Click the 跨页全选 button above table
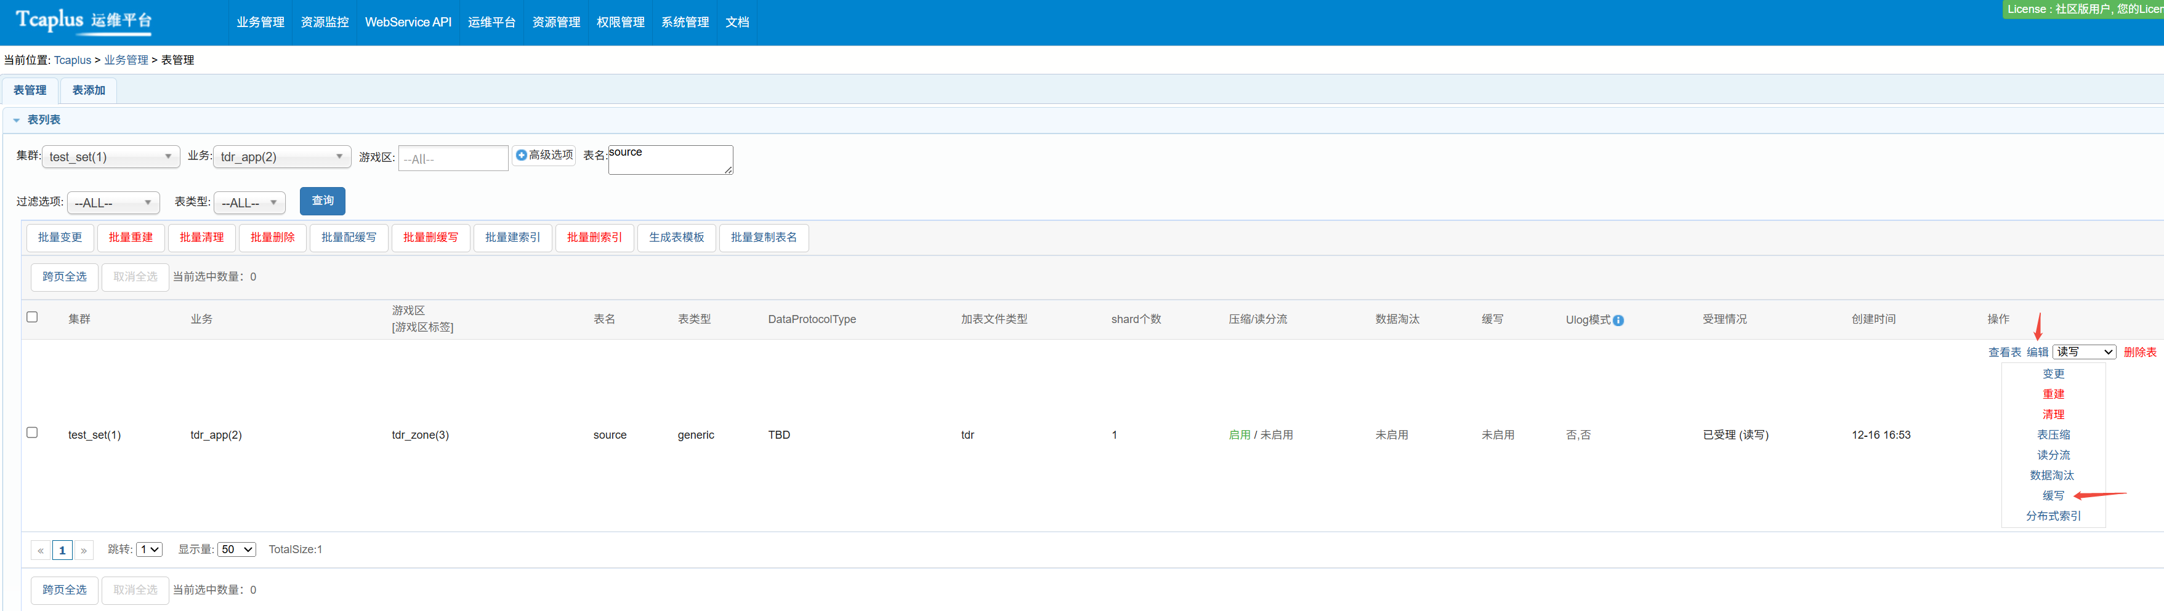Viewport: 2164px width, 611px height. (x=65, y=277)
